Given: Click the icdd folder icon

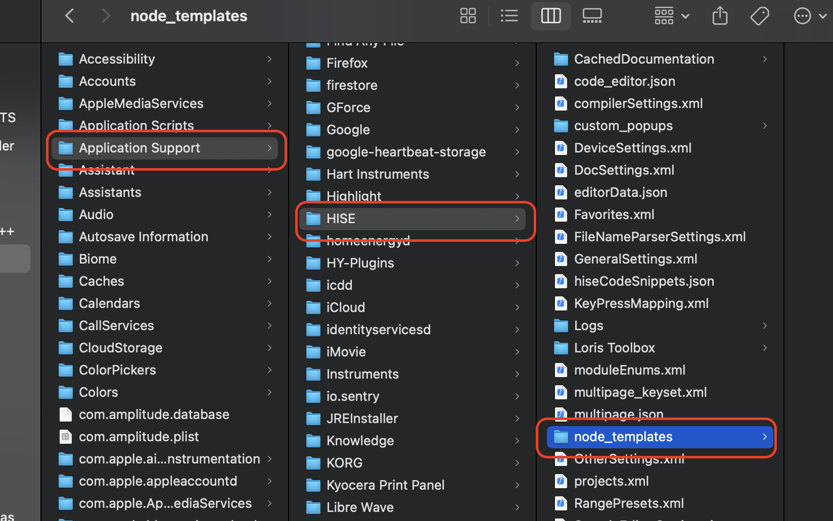Looking at the screenshot, I should point(313,286).
